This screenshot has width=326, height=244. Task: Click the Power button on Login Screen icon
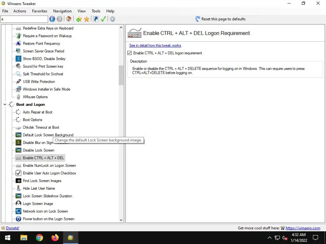pos(18,219)
